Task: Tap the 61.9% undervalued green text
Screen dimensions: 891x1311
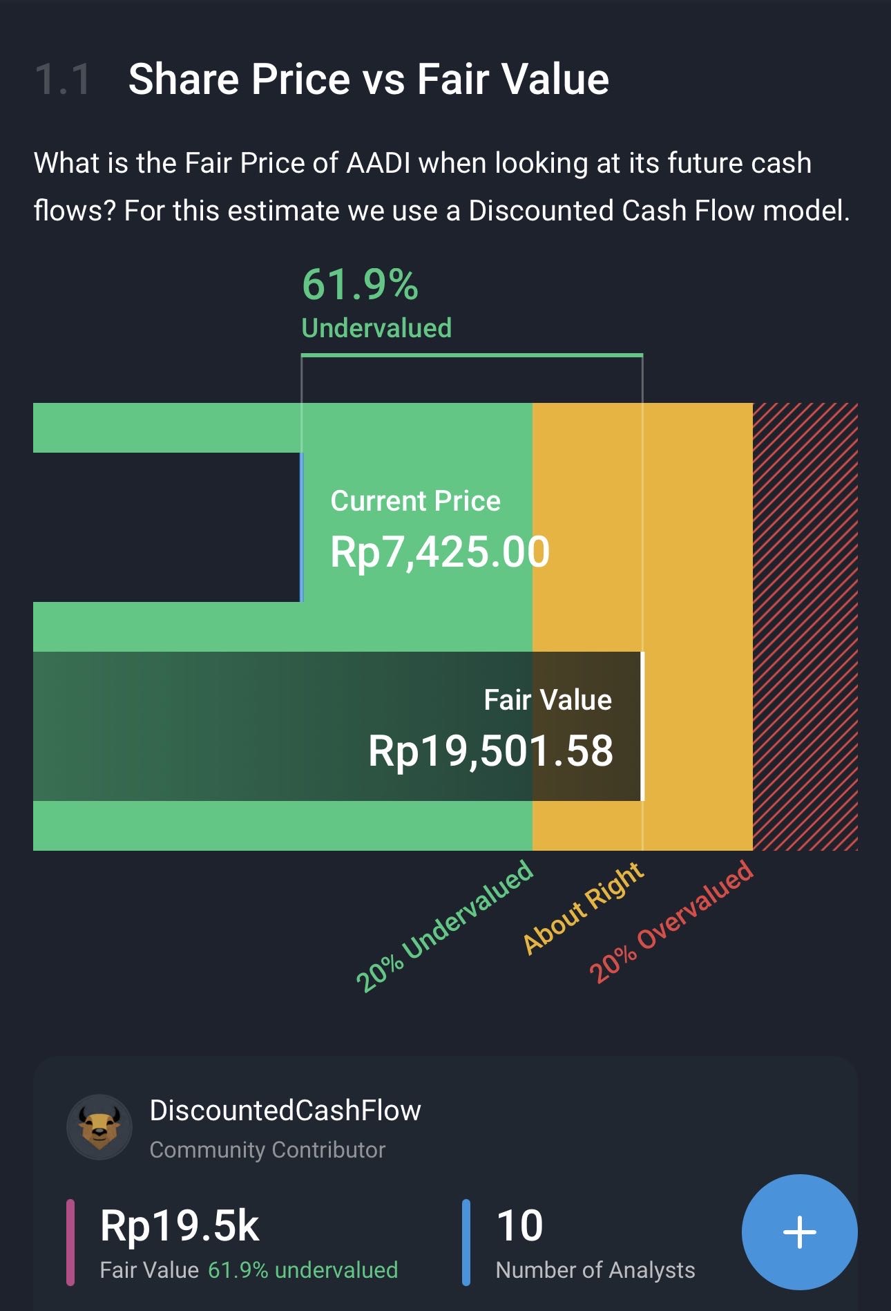Action: pos(303,1270)
